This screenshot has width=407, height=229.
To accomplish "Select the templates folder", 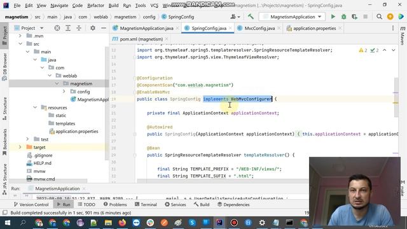I will (62, 123).
